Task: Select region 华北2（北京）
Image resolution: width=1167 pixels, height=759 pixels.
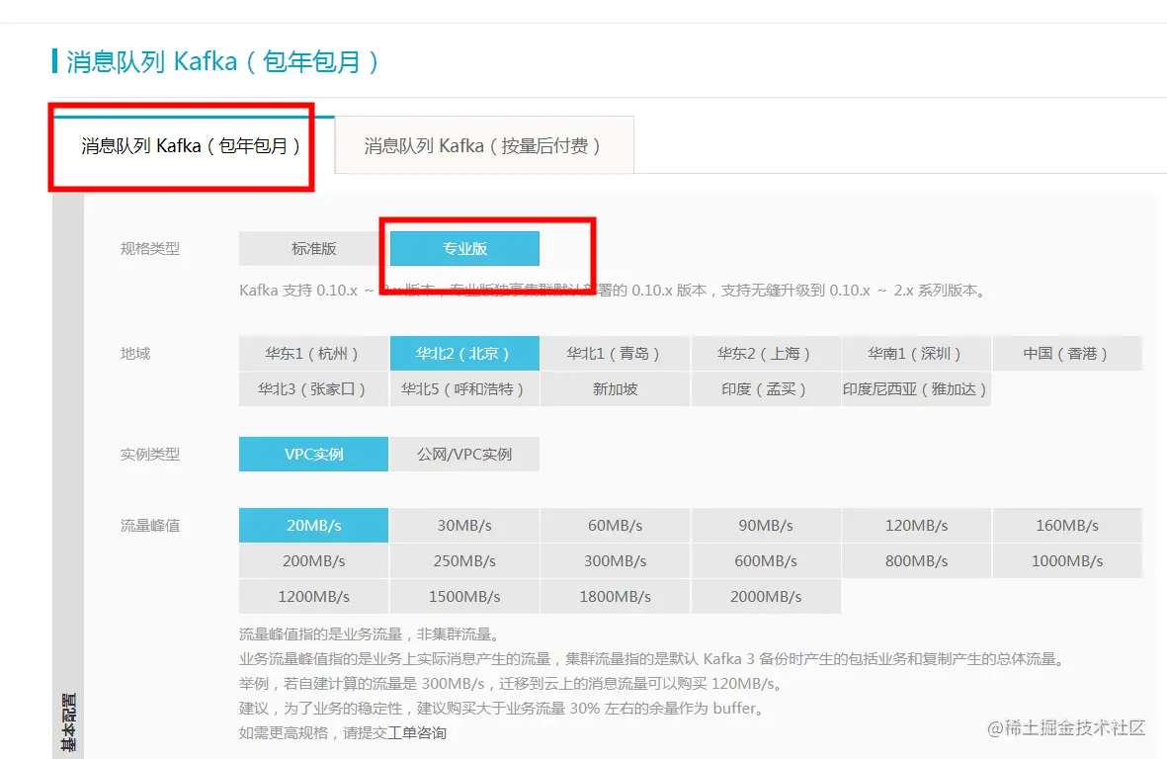Action: click(x=464, y=354)
